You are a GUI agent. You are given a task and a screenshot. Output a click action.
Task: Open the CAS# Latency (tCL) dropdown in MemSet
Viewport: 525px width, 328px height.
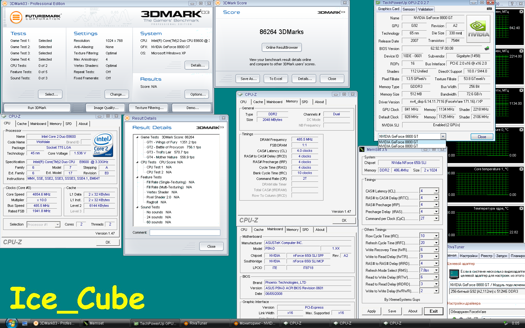436,191
